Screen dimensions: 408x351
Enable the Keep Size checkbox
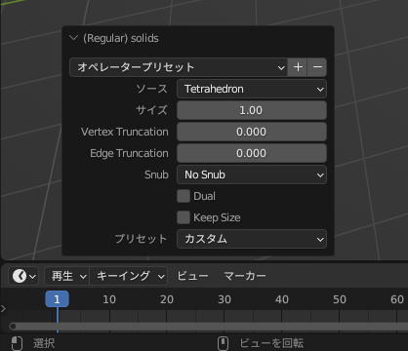point(184,217)
